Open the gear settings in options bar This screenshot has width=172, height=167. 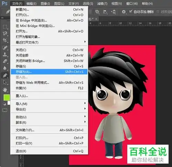tap(124, 12)
